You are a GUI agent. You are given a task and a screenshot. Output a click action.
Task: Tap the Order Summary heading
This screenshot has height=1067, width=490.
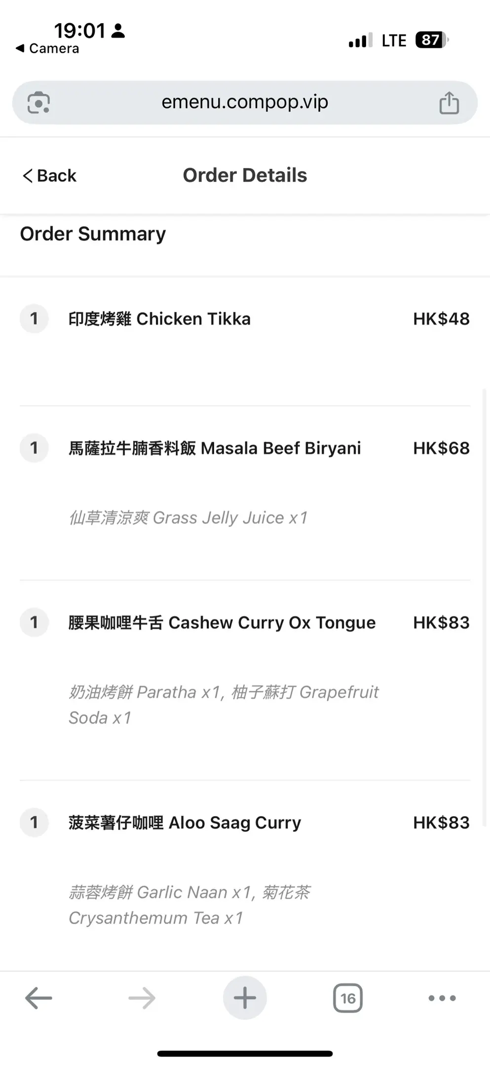tap(93, 234)
